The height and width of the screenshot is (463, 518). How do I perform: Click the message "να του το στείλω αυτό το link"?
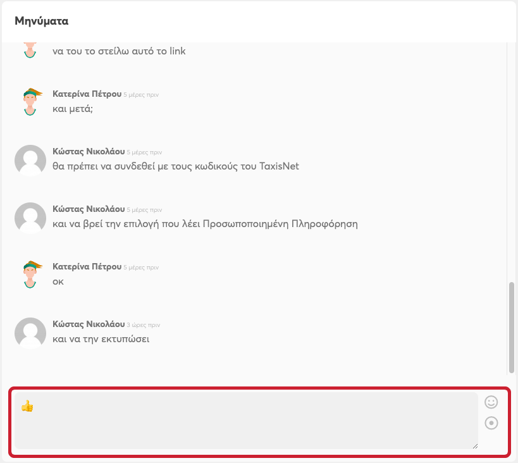point(119,51)
